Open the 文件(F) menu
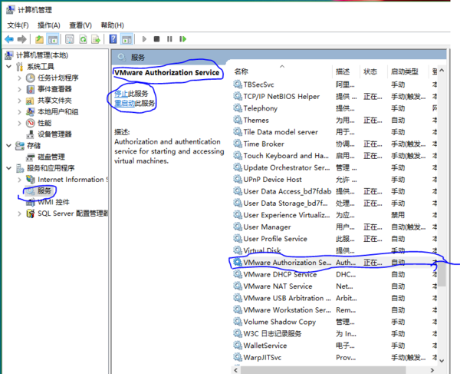 pyautogui.click(x=18, y=25)
